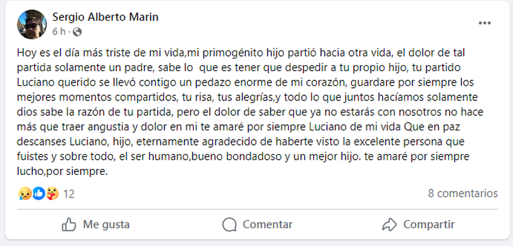The image size is (513, 246).
Task: Click the care hug reaction emoji
Action: tap(52, 193)
